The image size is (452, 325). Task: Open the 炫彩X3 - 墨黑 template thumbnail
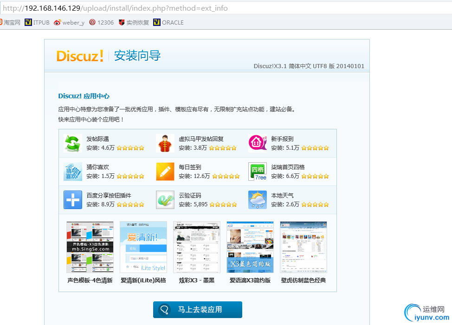[x=197, y=247]
